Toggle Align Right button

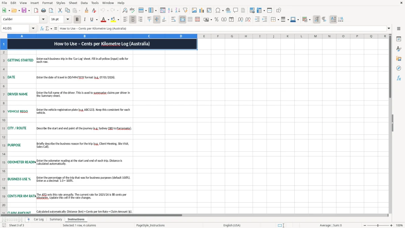[x=140, y=20]
